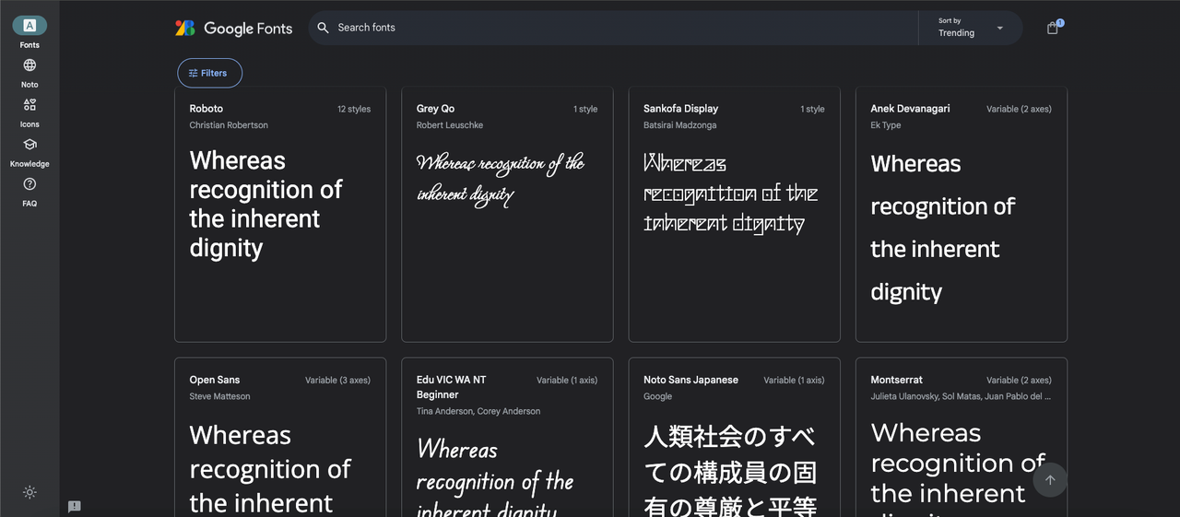Open the Noto globe icon in sidebar
Viewport: 1180px width, 517px height.
point(29,65)
